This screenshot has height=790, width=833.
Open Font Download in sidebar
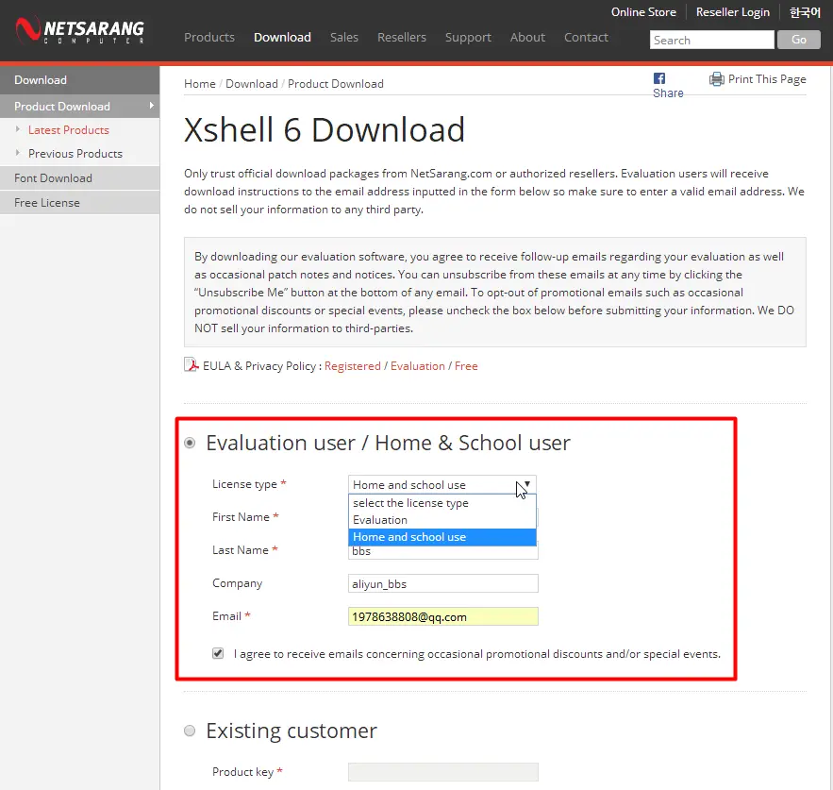[x=79, y=178]
